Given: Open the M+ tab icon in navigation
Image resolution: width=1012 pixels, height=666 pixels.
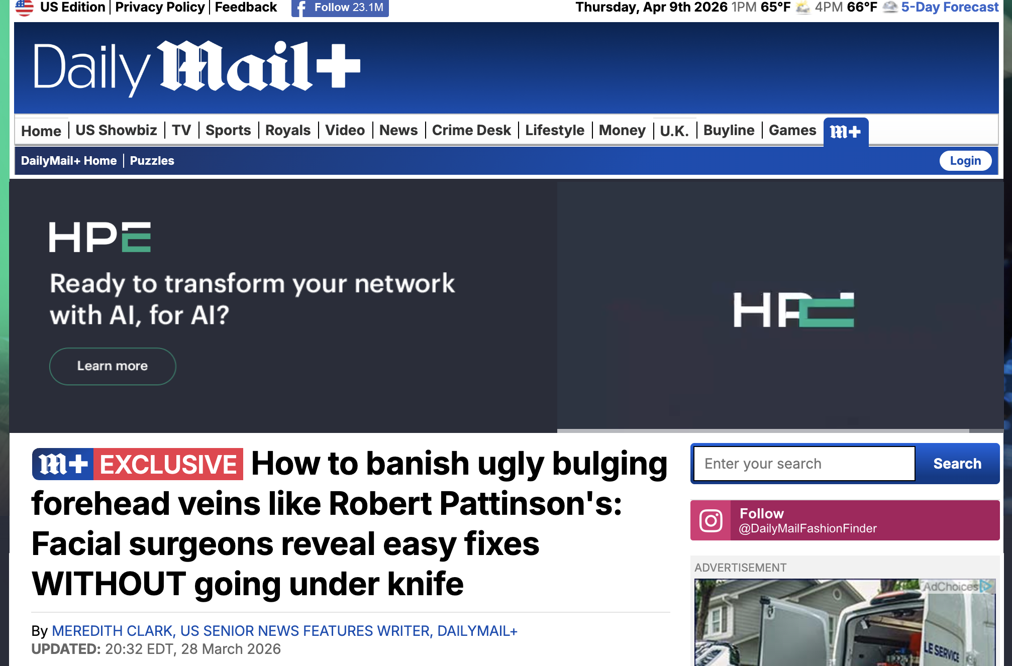Looking at the screenshot, I should (x=846, y=132).
